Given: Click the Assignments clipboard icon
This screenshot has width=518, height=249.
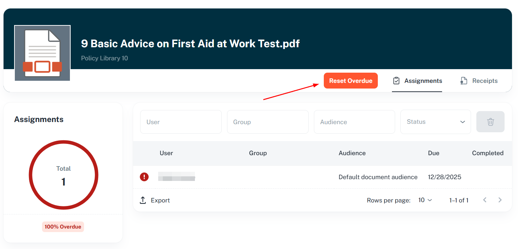Looking at the screenshot, I should click(x=397, y=81).
